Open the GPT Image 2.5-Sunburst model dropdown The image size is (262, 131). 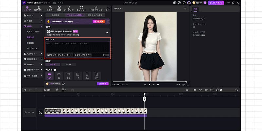point(78,33)
